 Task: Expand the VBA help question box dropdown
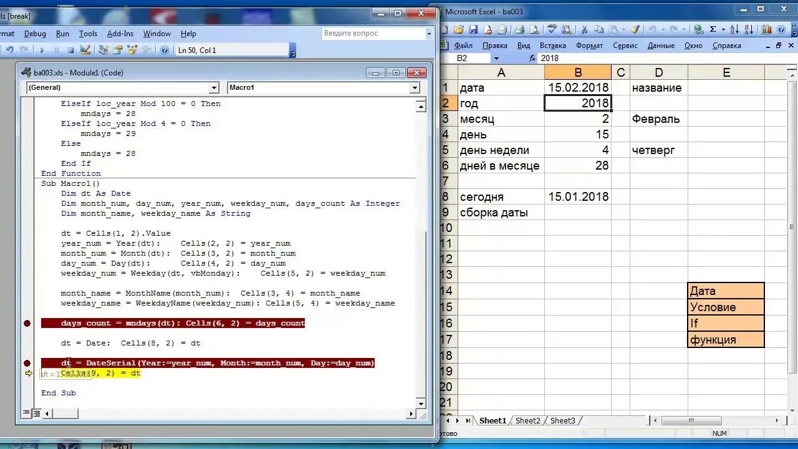pyautogui.click(x=429, y=34)
